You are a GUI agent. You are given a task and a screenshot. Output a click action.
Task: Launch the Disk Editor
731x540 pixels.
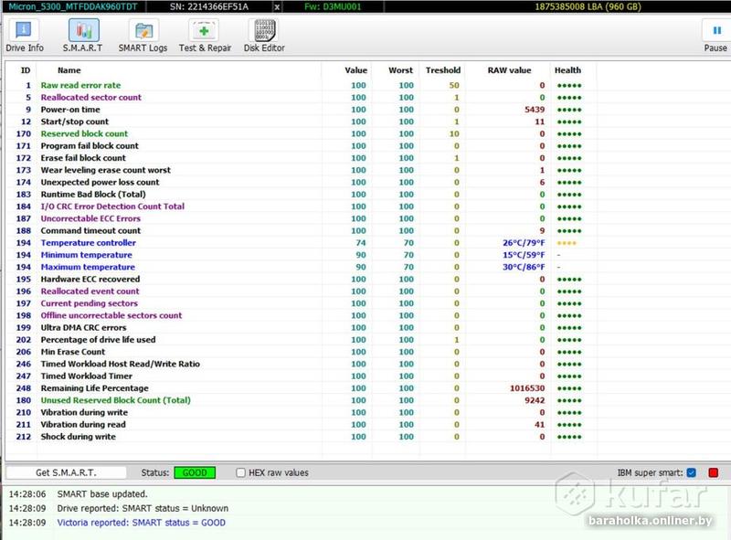pos(264,37)
